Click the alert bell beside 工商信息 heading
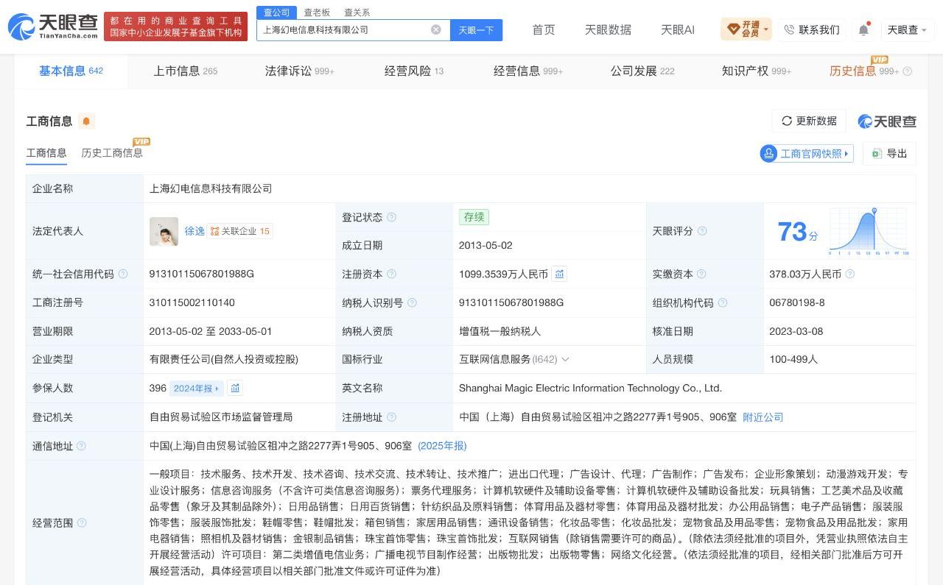 [x=86, y=121]
